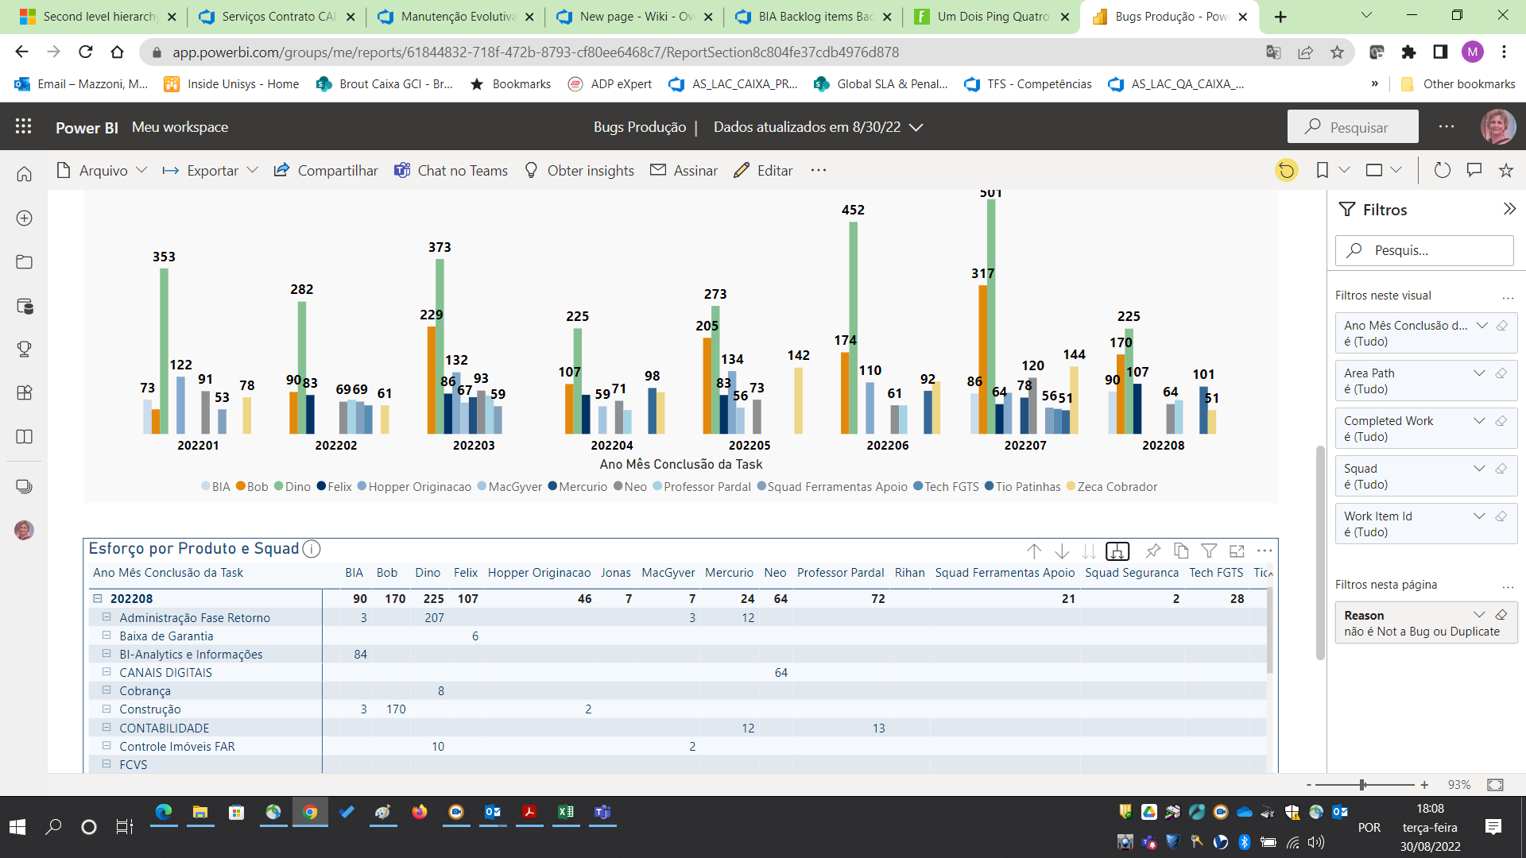Click the Editar button

click(763, 170)
